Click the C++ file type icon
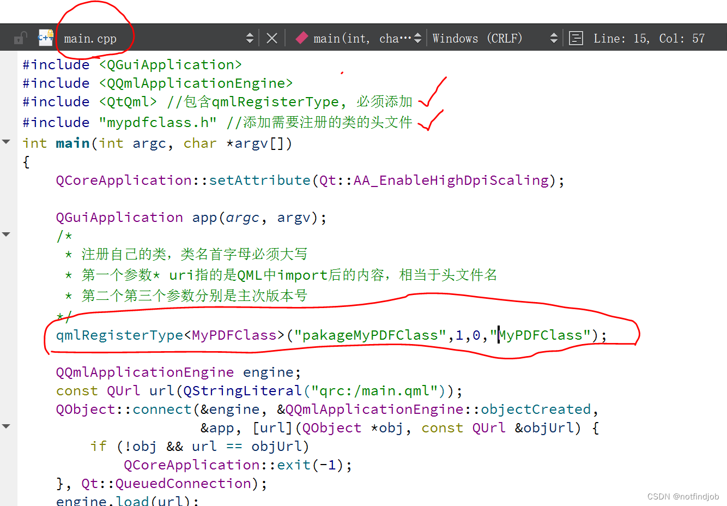 pyautogui.click(x=45, y=38)
